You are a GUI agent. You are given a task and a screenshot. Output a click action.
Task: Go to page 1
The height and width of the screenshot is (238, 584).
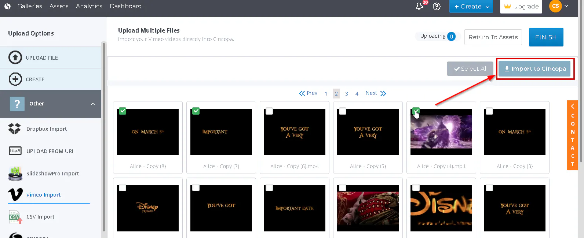coord(326,94)
